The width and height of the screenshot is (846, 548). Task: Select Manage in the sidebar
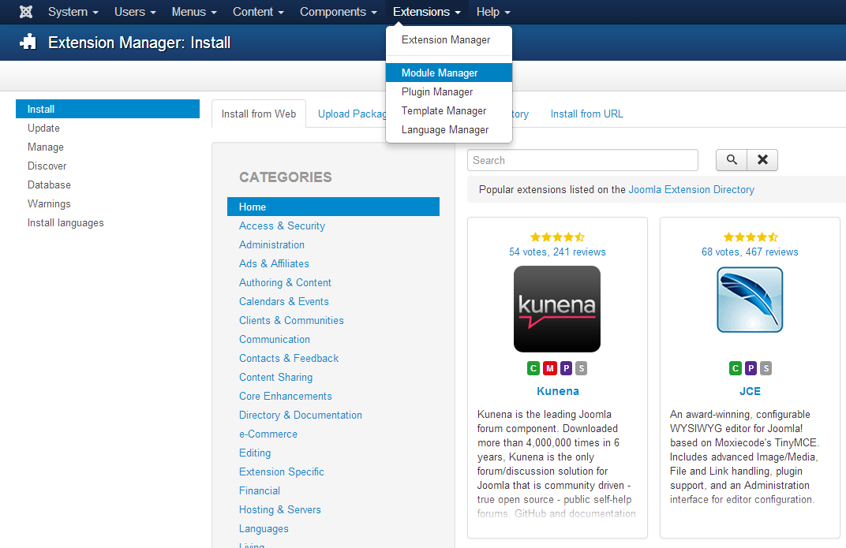coord(45,147)
